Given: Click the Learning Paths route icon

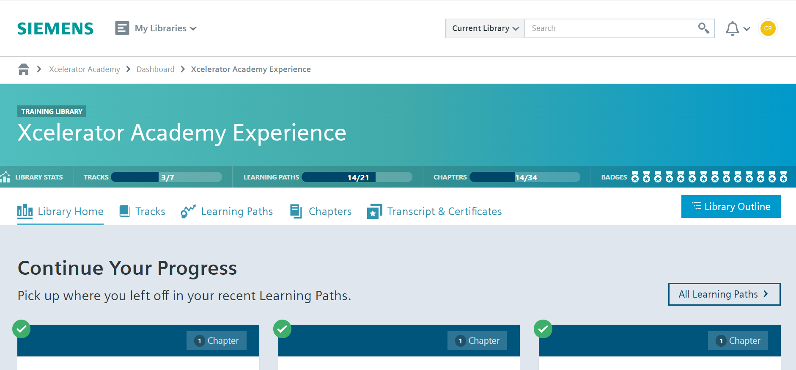Looking at the screenshot, I should coord(188,211).
